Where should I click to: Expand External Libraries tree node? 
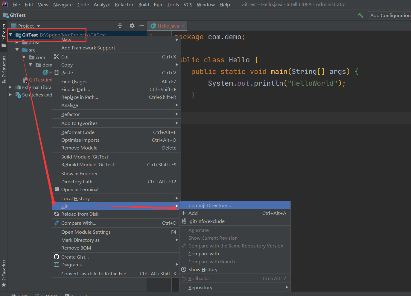[x=10, y=87]
